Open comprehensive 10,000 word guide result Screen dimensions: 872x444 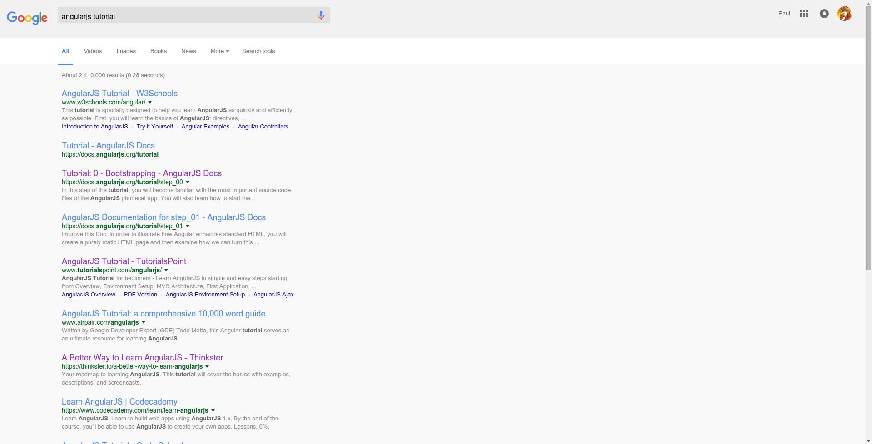pyautogui.click(x=163, y=314)
